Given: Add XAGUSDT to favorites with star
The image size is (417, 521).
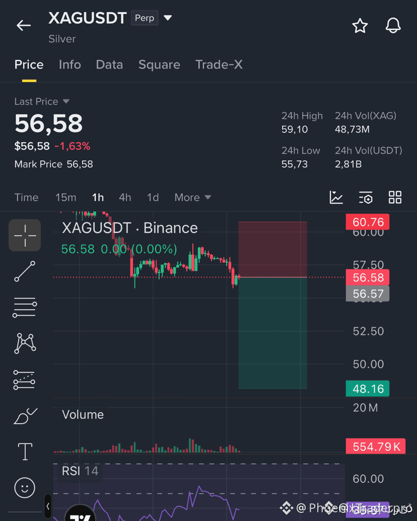Looking at the screenshot, I should [360, 26].
